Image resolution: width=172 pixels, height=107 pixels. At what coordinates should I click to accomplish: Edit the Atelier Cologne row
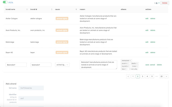point(147,18)
